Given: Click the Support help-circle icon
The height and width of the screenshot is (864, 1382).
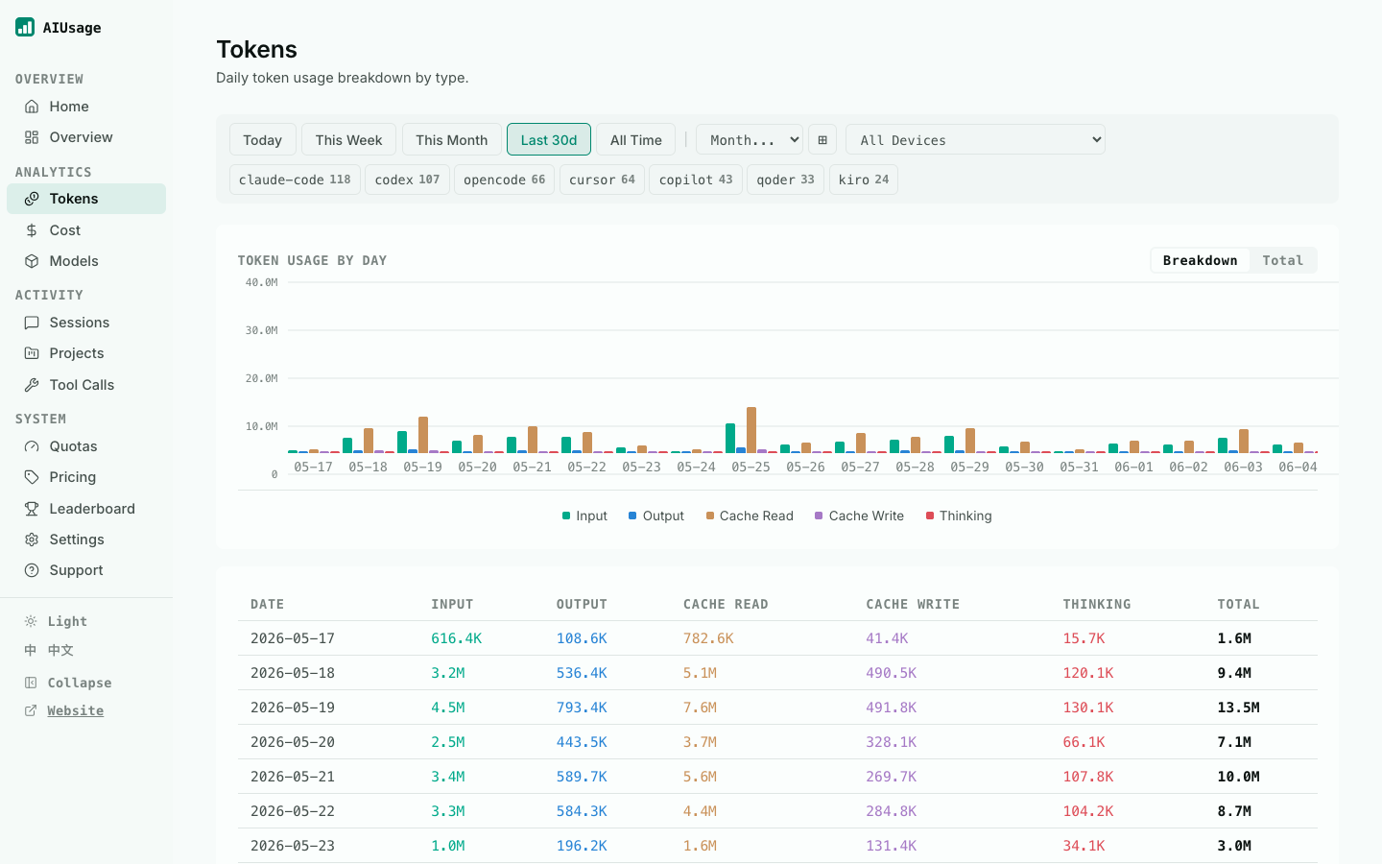Looking at the screenshot, I should click(32, 570).
